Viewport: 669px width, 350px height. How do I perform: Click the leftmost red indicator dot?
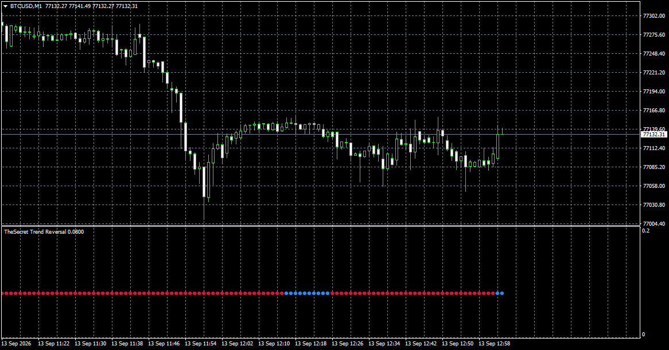pos(3,293)
